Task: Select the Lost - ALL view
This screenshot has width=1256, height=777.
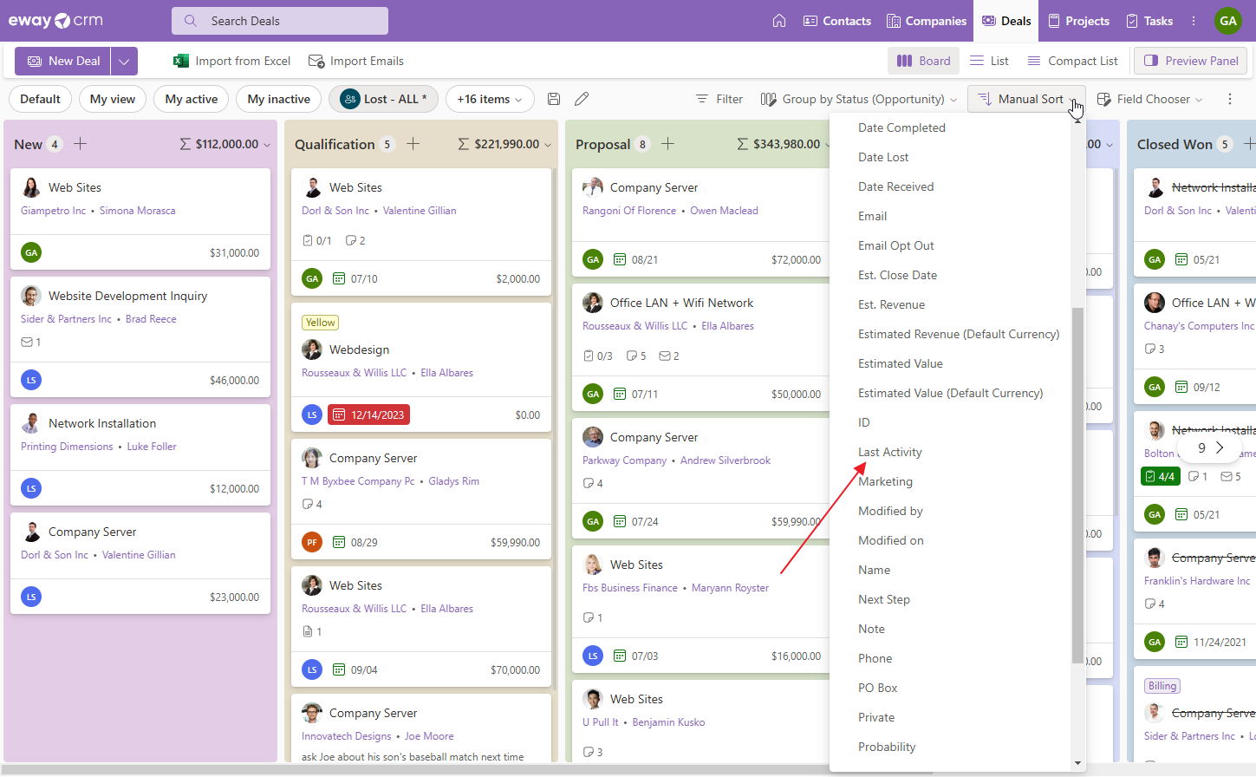Action: (x=383, y=99)
